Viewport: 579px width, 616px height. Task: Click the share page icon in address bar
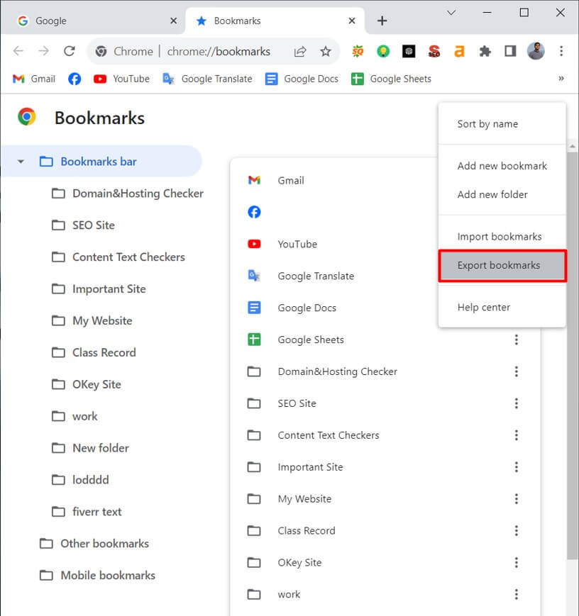(300, 51)
